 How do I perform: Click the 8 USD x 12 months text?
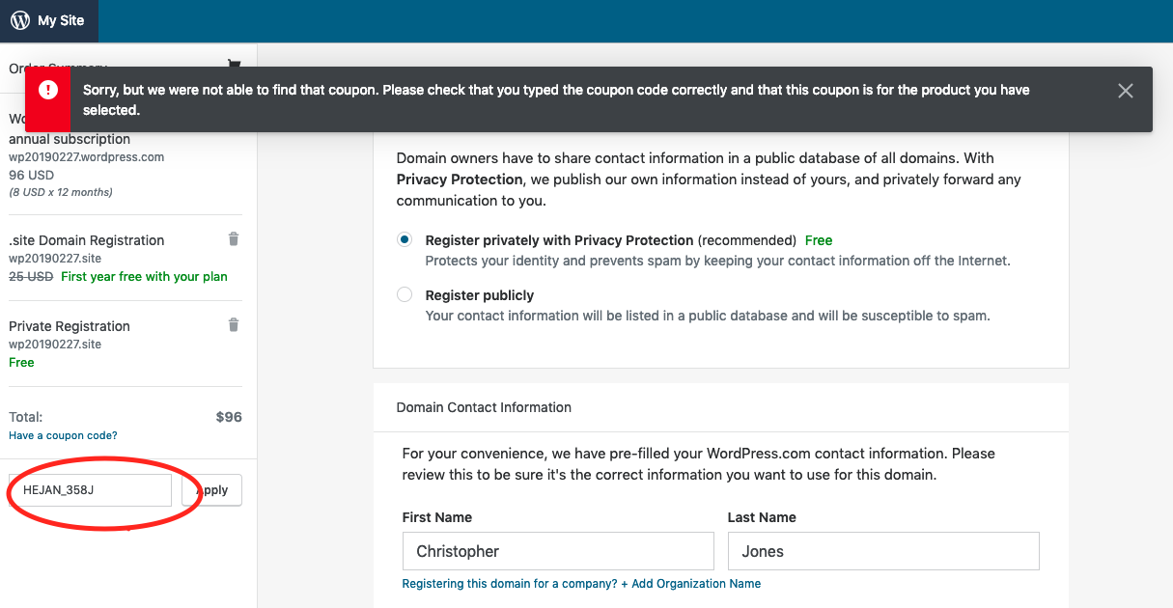click(x=61, y=192)
